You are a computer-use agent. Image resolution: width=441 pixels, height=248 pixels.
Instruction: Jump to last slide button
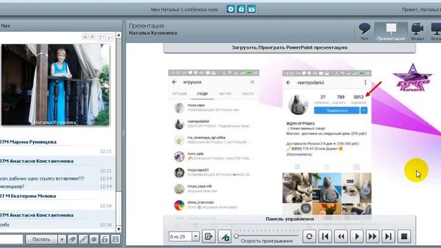388,236
